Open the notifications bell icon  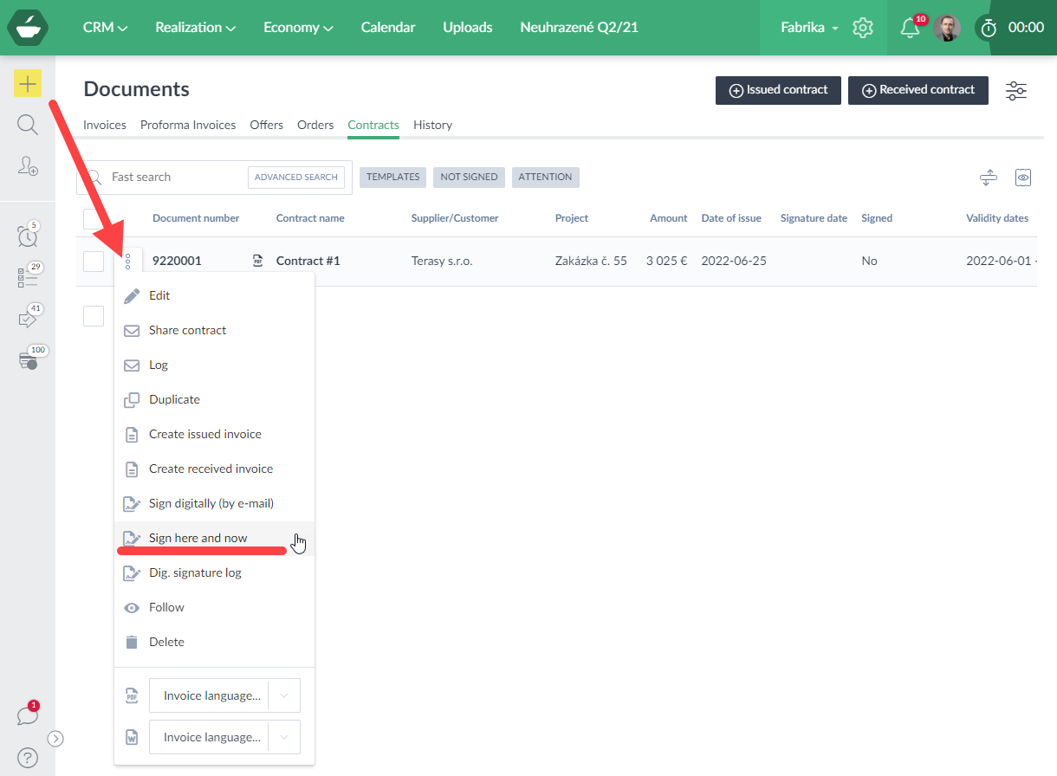[910, 28]
